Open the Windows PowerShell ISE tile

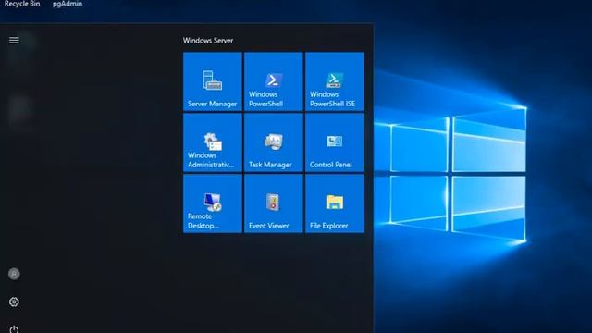[x=335, y=81]
